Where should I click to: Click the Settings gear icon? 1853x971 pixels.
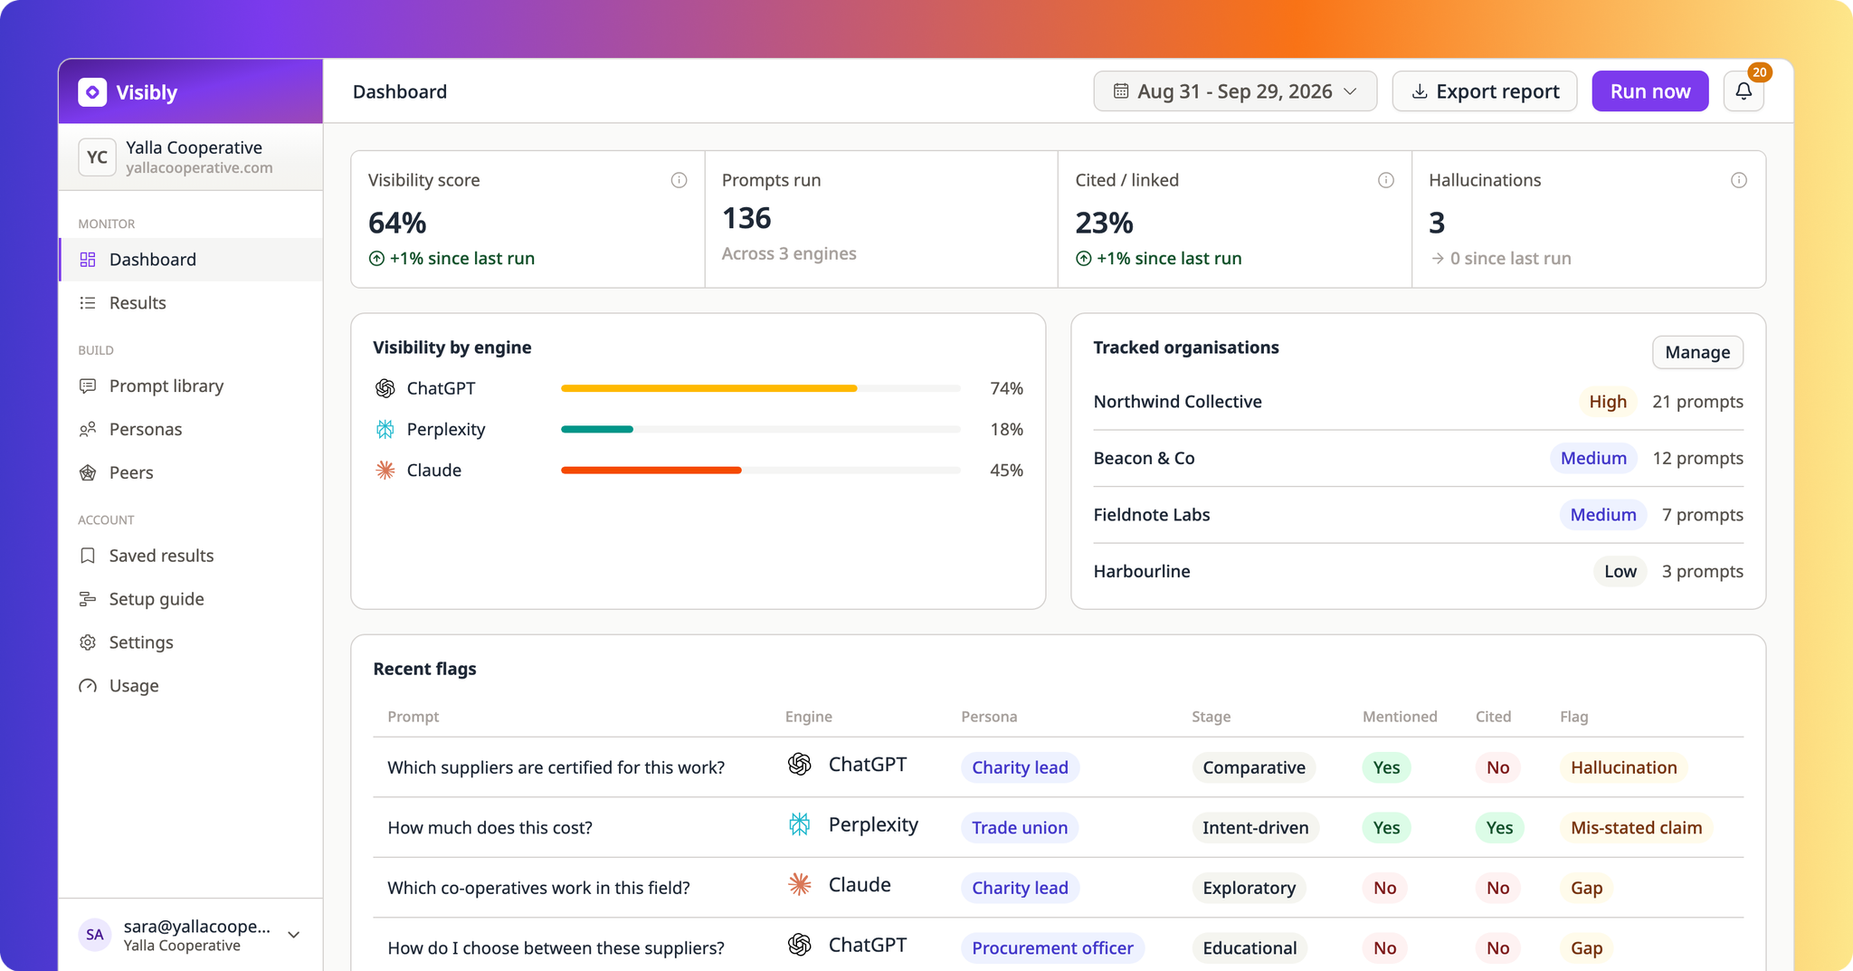[x=88, y=643]
